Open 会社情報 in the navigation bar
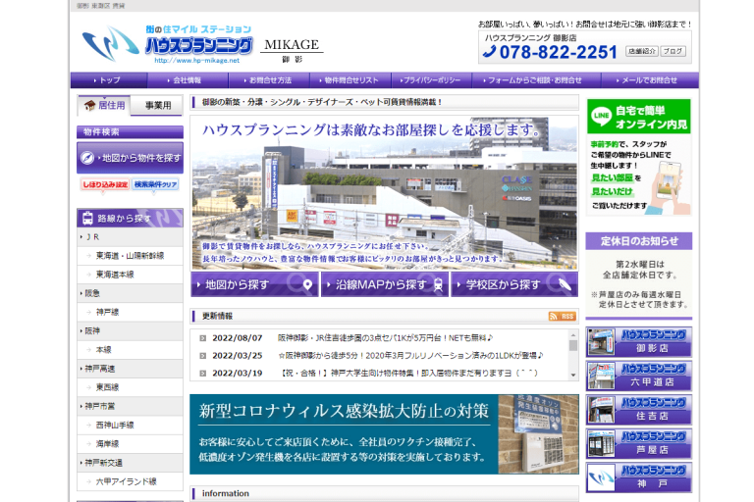The width and height of the screenshot is (754, 502). click(188, 80)
